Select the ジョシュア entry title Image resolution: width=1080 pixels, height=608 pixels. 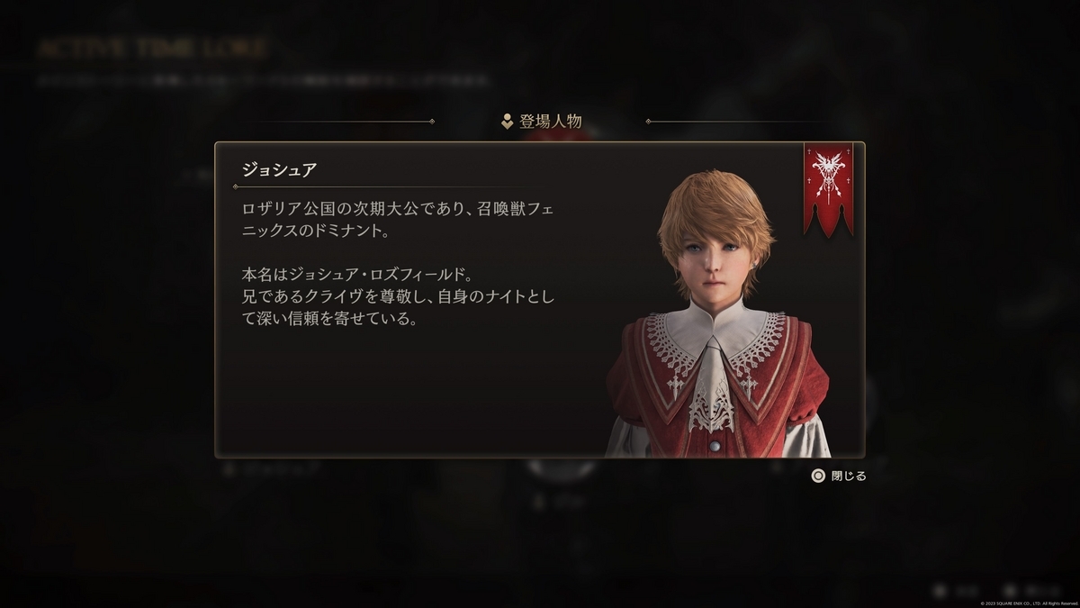pos(278,168)
